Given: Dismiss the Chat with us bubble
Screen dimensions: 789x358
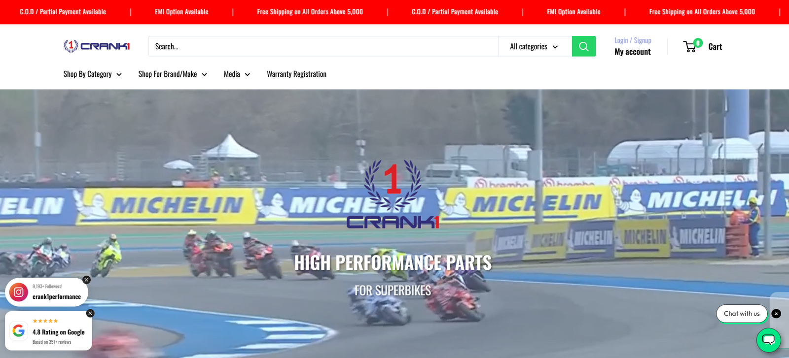Looking at the screenshot, I should [x=776, y=314].
